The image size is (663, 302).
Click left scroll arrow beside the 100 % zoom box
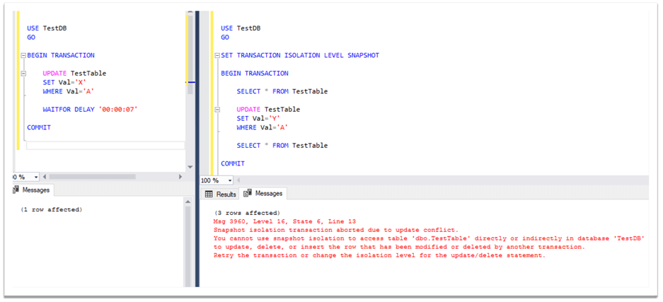(238, 181)
